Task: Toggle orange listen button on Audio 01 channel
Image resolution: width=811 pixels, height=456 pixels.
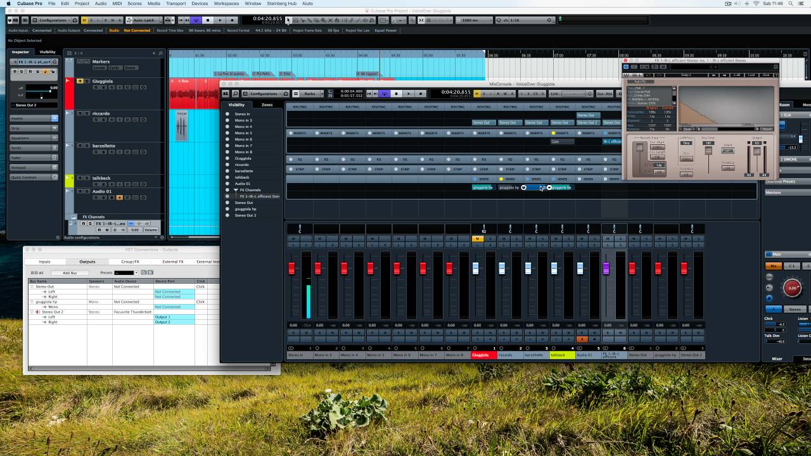Action: tap(582, 339)
